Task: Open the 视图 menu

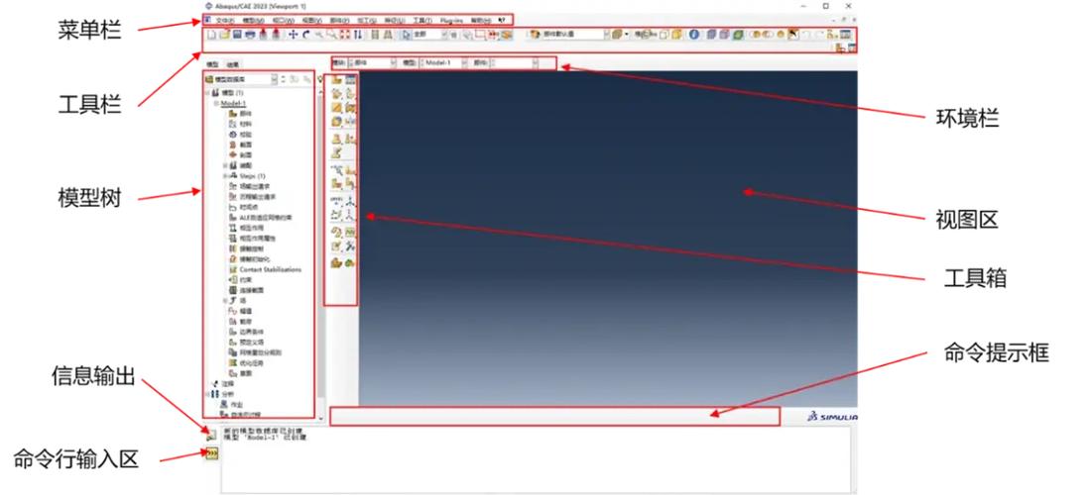Action: pyautogui.click(x=312, y=21)
